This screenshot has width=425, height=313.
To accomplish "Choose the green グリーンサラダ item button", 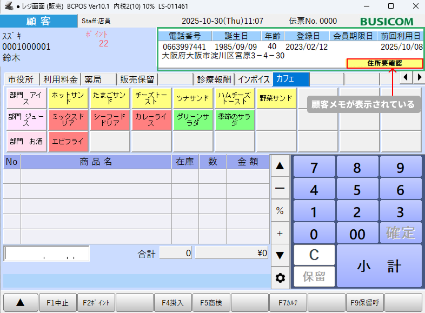I will [x=193, y=119].
